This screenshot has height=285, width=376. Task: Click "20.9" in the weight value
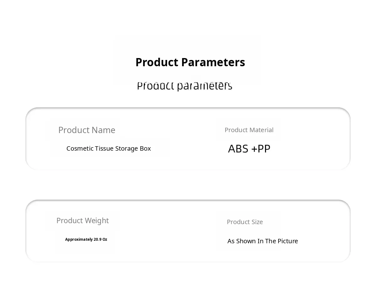pyautogui.click(x=97, y=239)
